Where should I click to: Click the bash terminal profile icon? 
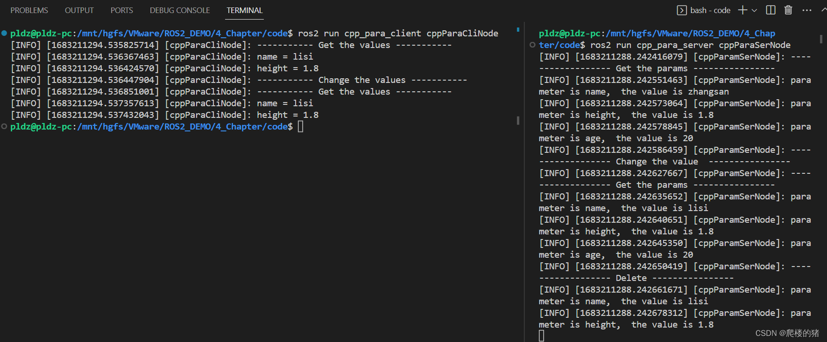click(x=682, y=10)
